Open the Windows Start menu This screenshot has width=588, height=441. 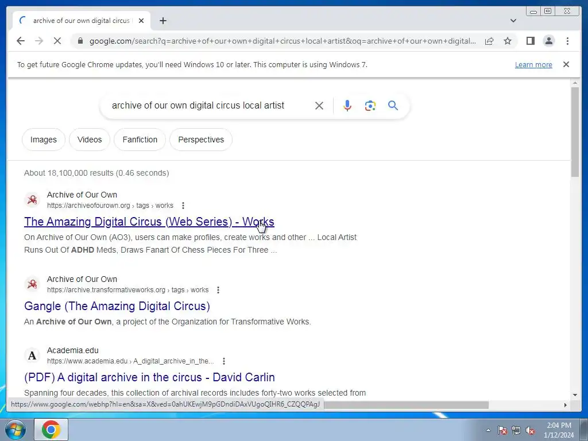click(15, 430)
